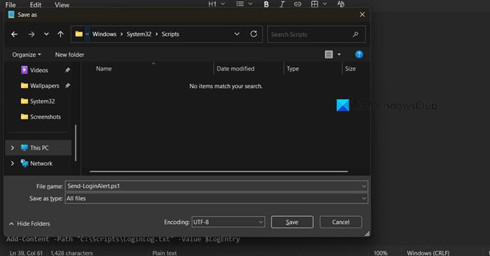This screenshot has width=490, height=256.
Task: Open recent locations dropdown arrow
Action: click(46, 34)
